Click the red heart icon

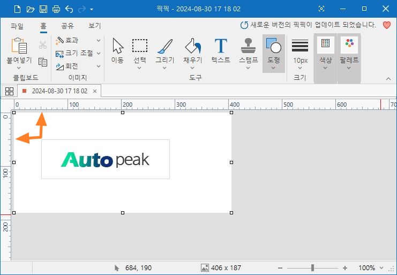(x=387, y=25)
